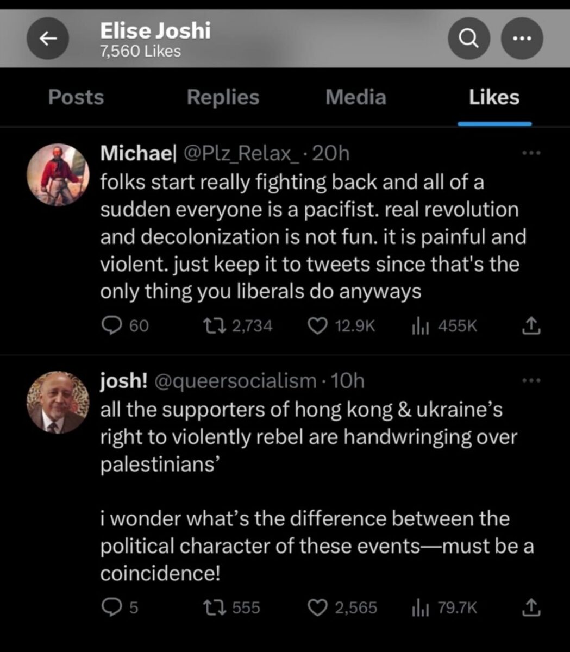Reply to Michael's post with 60 comments
This screenshot has height=652, width=570.
(x=111, y=325)
